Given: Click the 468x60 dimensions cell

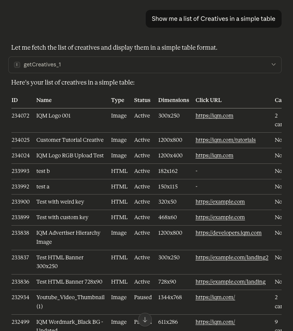Looking at the screenshot, I should 167,217.
